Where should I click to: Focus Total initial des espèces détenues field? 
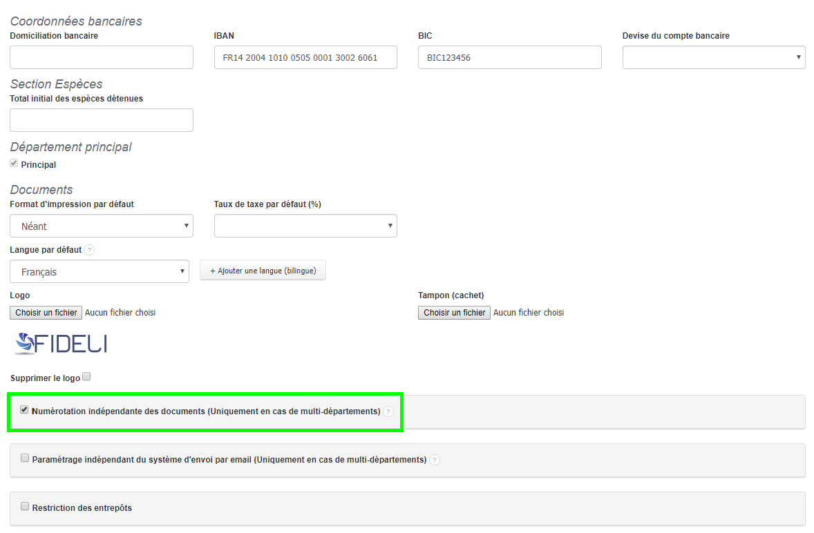[x=102, y=120]
